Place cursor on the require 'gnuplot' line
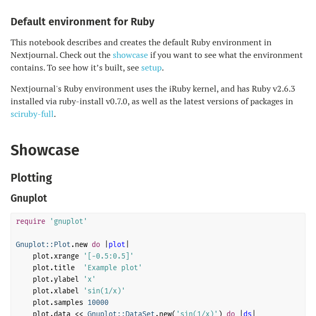Image resolution: width=316 pixels, height=316 pixels. (x=52, y=221)
